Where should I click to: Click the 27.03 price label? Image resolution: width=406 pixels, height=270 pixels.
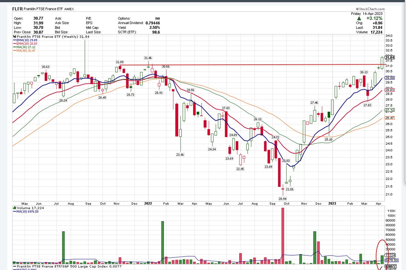[x=226, y=108]
